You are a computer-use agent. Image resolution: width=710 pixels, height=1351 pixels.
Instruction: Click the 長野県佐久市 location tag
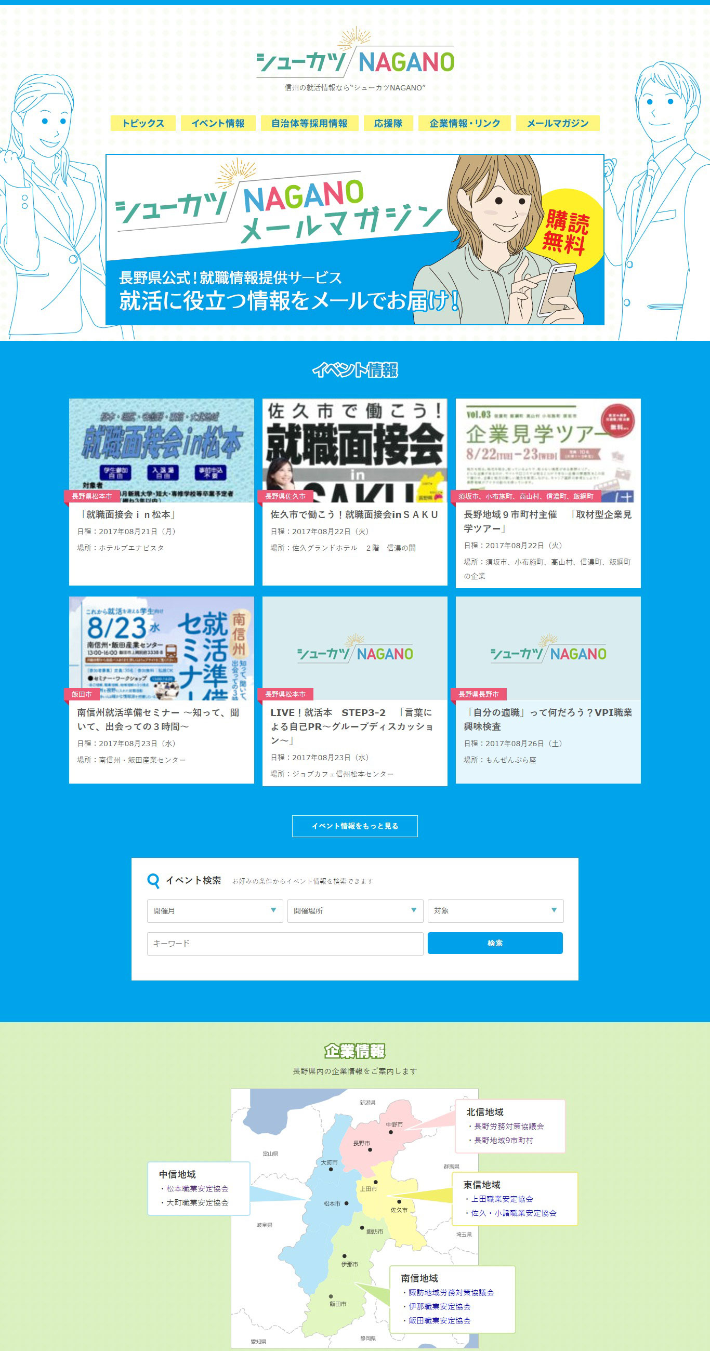pyautogui.click(x=285, y=496)
